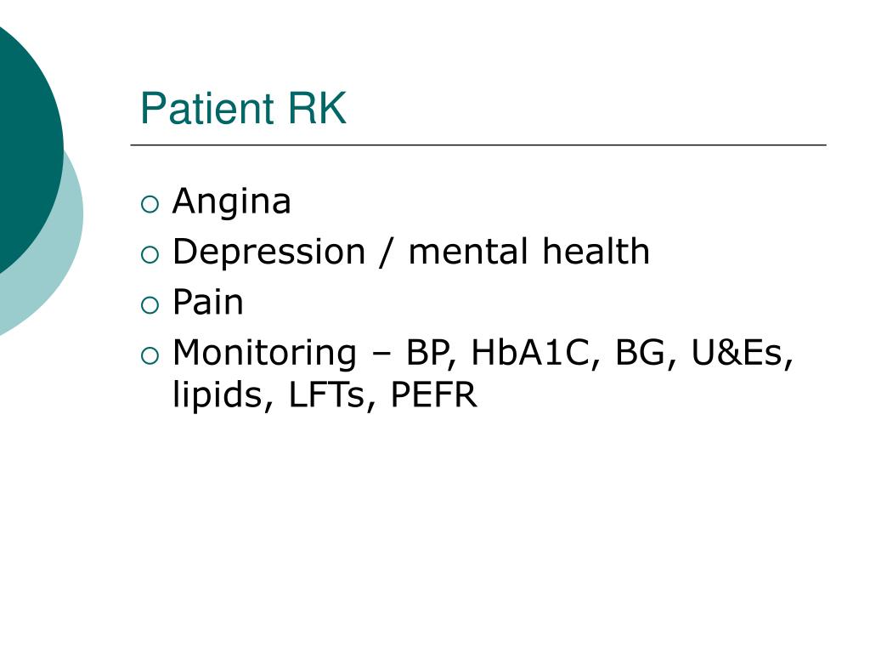The height and width of the screenshot is (653, 870).
Task: Click the Depression / mental health line
Action: tap(411, 252)
